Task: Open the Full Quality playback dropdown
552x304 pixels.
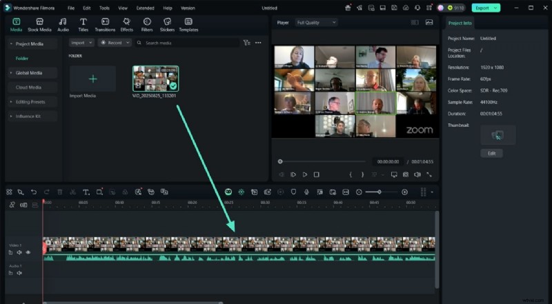Action: [x=315, y=23]
